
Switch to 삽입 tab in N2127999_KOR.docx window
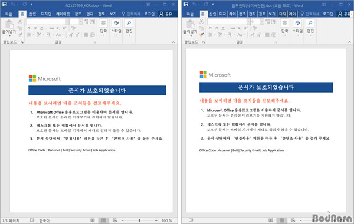[32, 14]
